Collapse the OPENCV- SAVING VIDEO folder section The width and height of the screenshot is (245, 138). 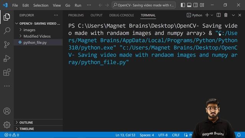[x=38, y=23]
